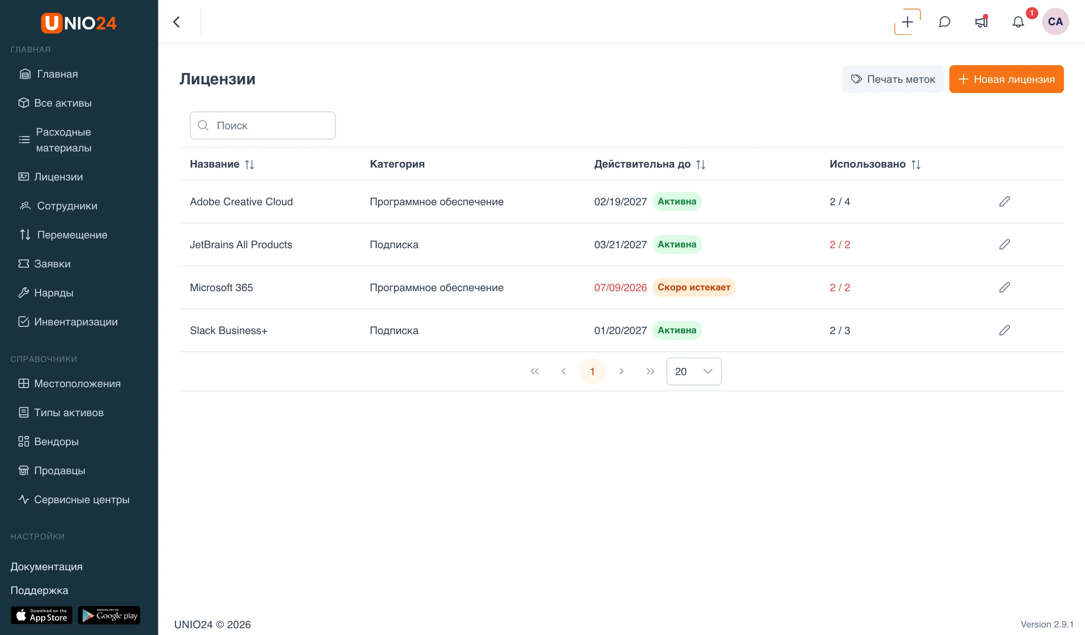
Task: Open the chat messages icon
Action: [944, 22]
